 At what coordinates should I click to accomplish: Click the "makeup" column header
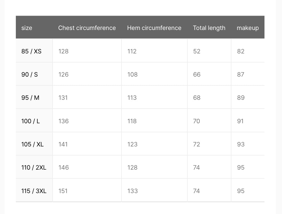(248, 28)
